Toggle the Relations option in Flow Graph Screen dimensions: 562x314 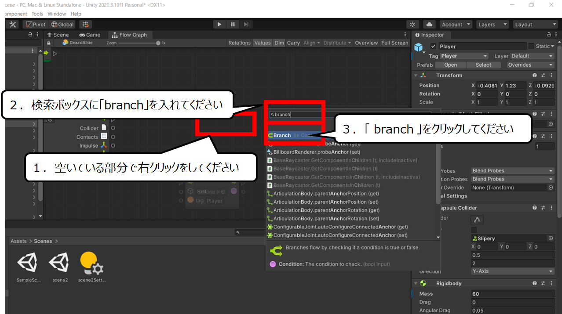[240, 43]
